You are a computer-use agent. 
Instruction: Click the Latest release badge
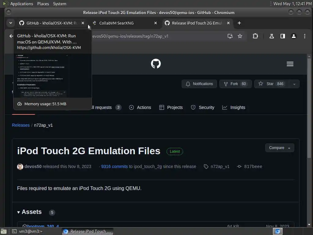pyautogui.click(x=175, y=151)
